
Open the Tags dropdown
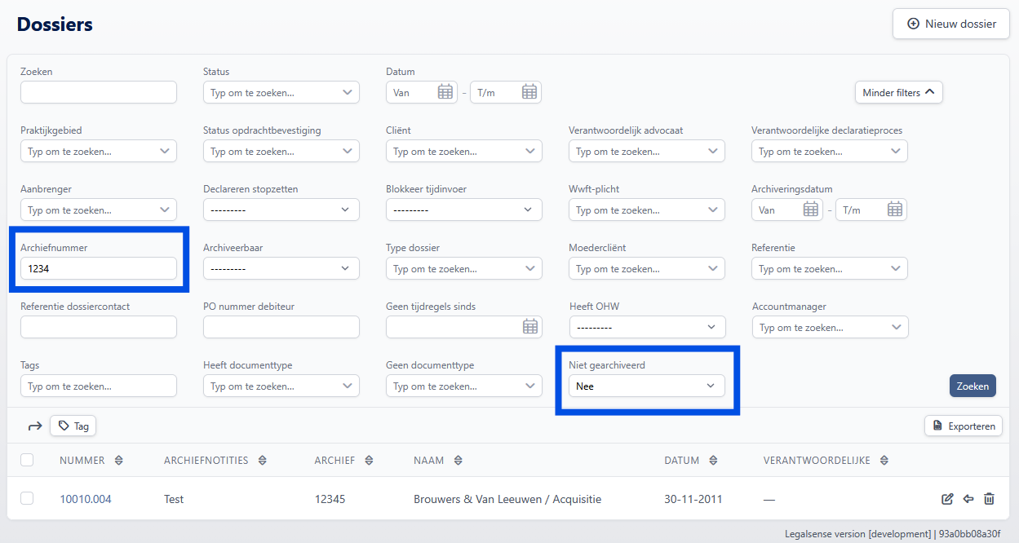(99, 386)
